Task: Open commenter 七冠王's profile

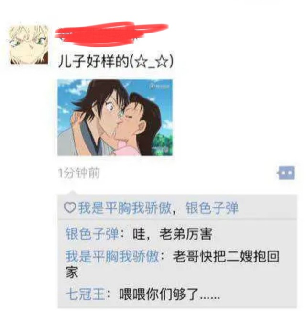Action: (x=85, y=294)
